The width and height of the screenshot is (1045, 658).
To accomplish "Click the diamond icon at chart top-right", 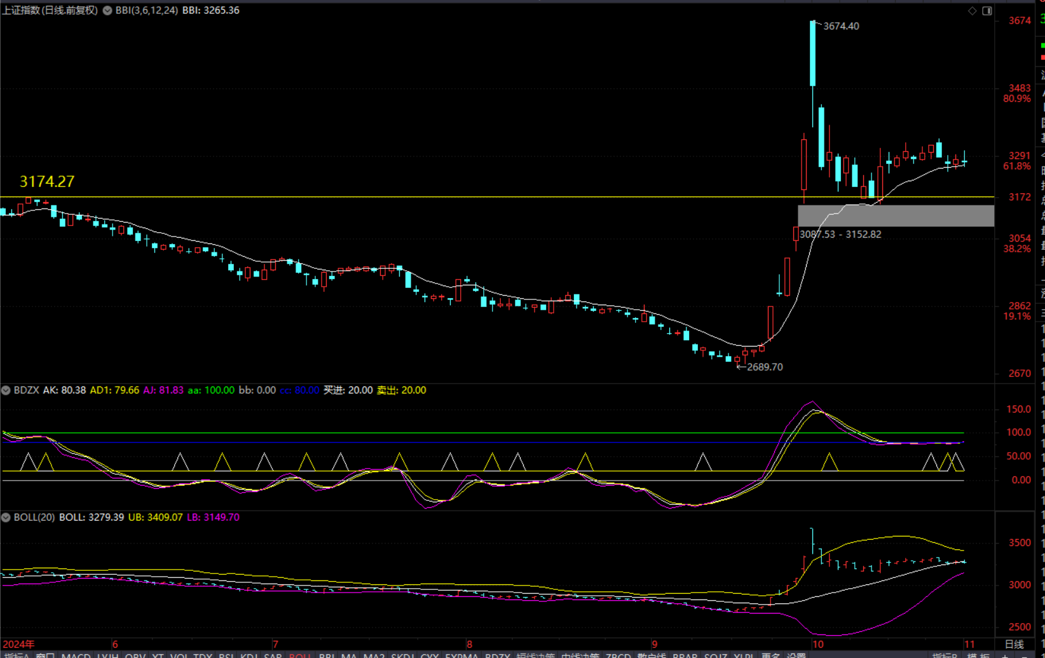I will 972,11.
